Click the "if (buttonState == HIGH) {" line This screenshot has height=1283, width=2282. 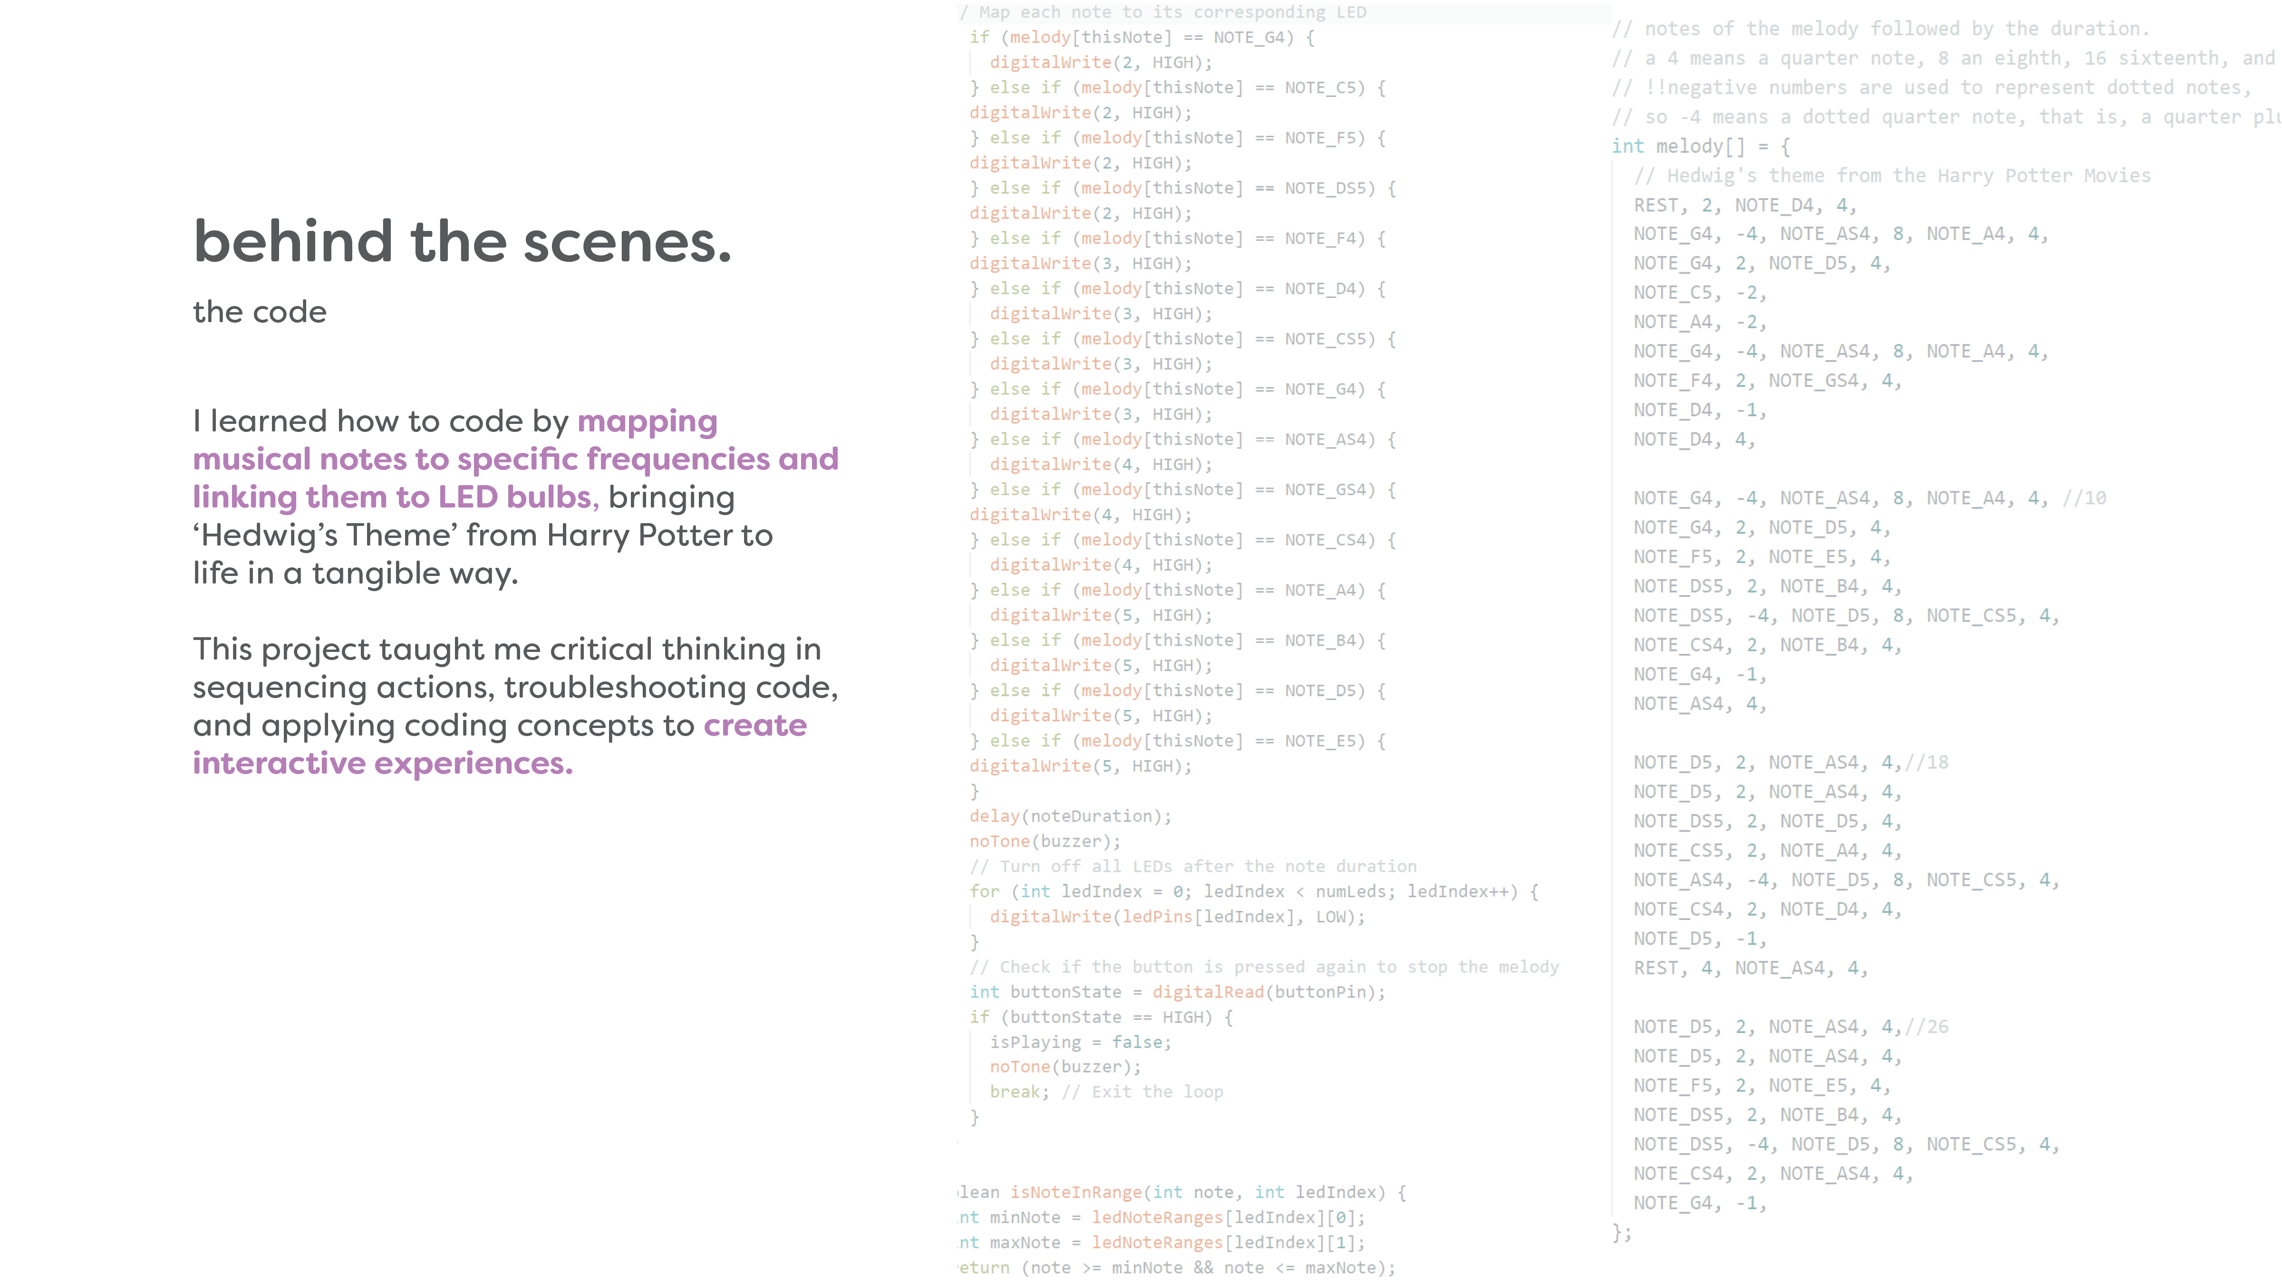click(x=1101, y=1016)
